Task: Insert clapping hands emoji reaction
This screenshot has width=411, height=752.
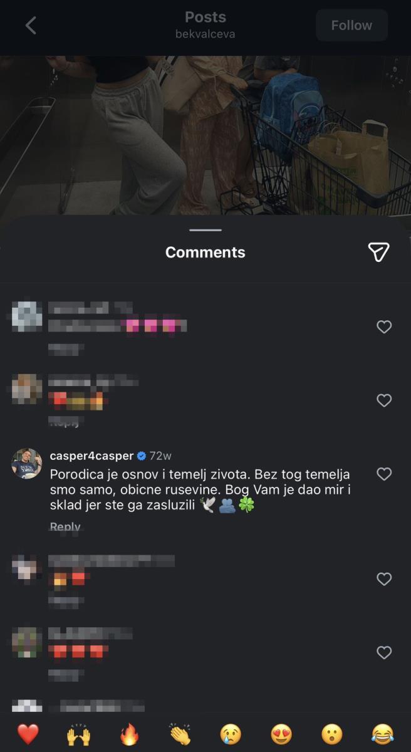Action: point(180,733)
